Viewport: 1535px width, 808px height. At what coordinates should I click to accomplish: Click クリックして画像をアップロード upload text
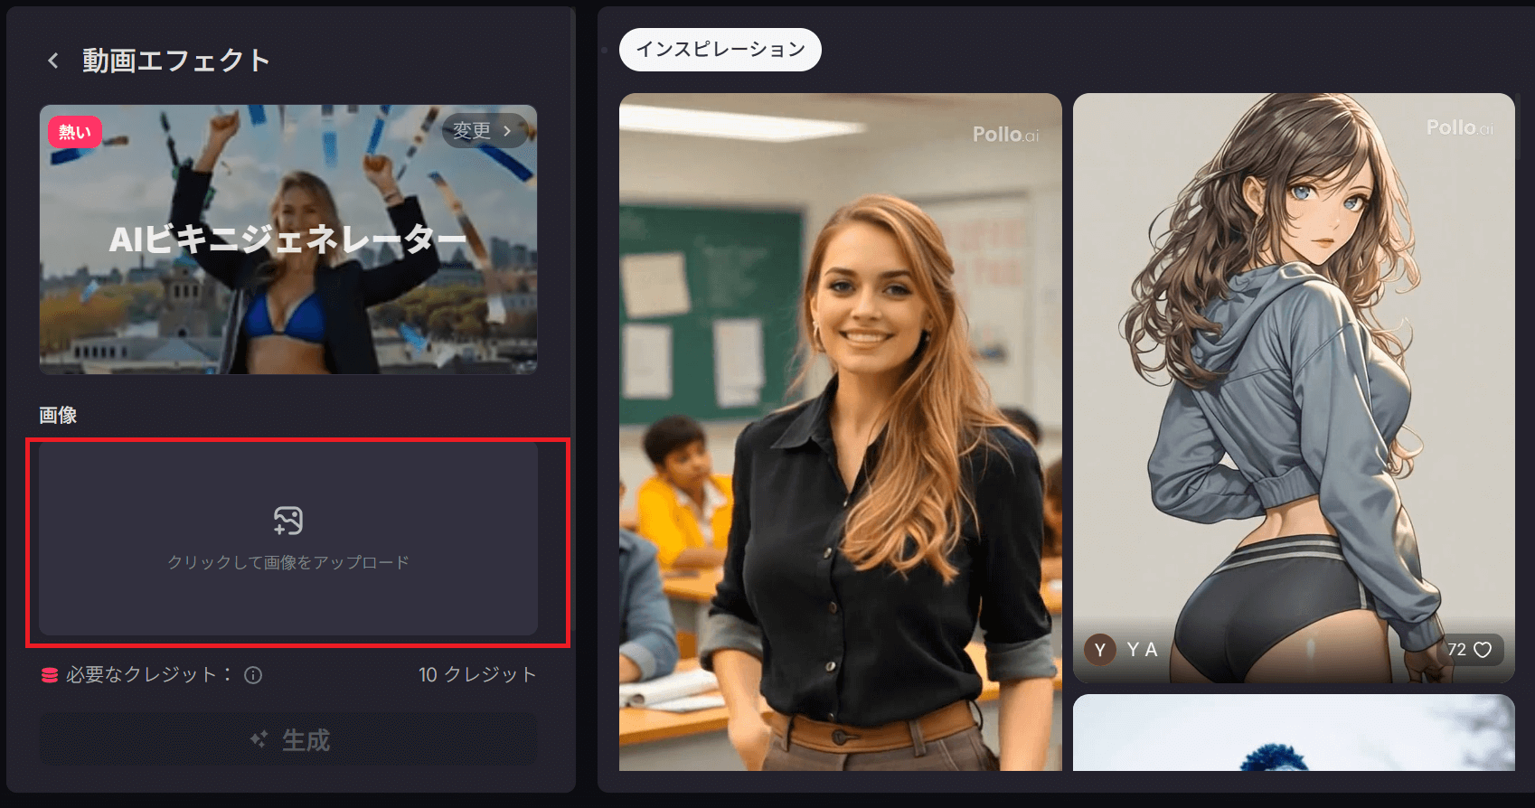coord(288,562)
